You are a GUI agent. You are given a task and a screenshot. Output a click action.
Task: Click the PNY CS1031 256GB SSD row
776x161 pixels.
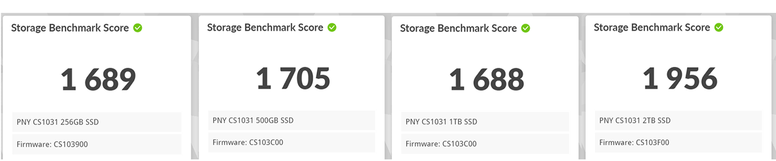click(97, 122)
